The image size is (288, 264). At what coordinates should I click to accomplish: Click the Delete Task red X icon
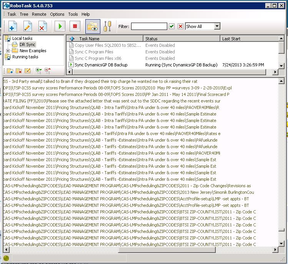tap(42, 26)
